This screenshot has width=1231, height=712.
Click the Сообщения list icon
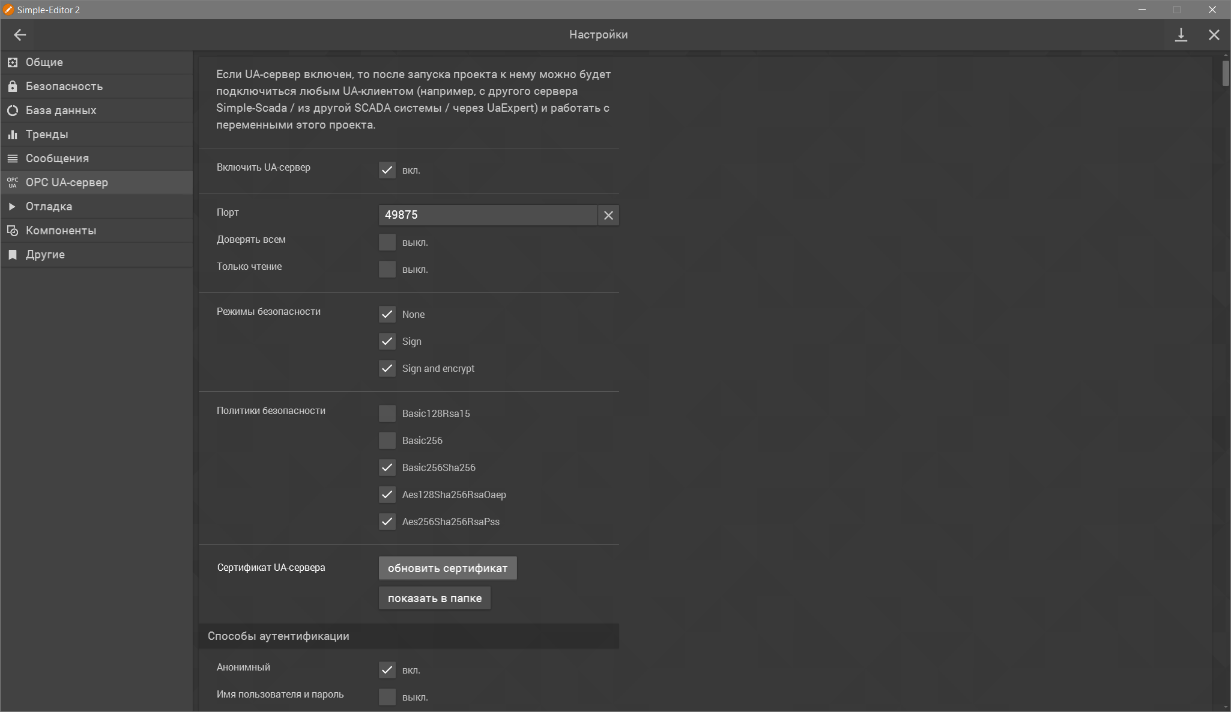(x=13, y=158)
